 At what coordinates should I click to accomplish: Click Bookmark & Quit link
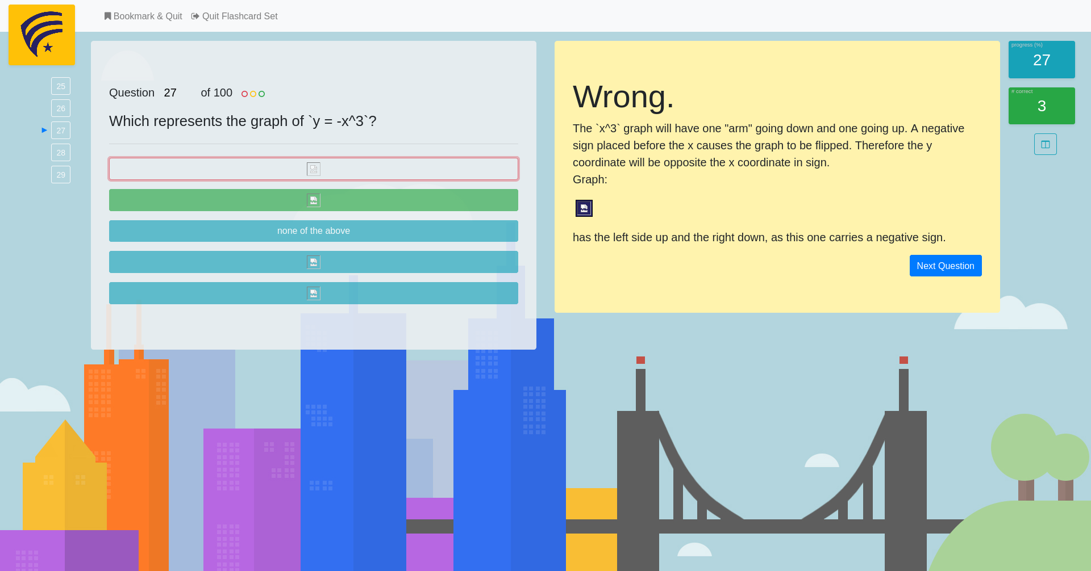143,16
